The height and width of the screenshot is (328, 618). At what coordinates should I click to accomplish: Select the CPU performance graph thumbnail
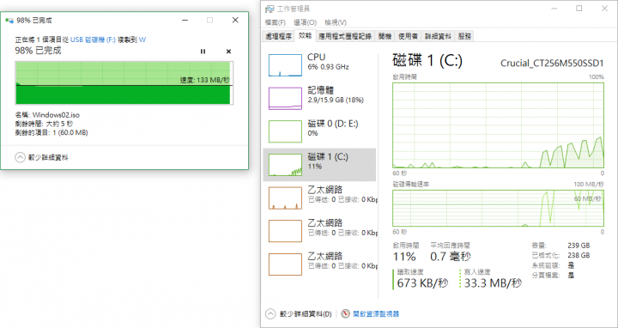285,65
